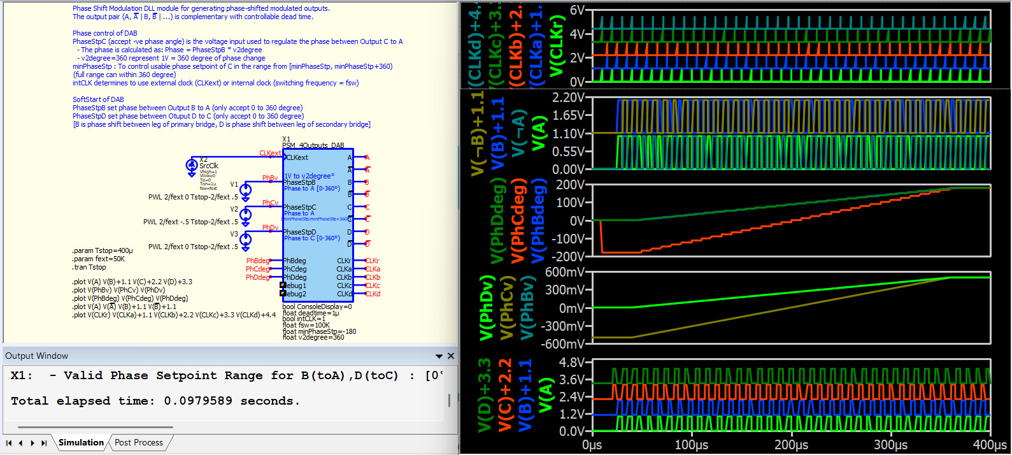Pick the V3 voltage source symbol

(x=245, y=240)
